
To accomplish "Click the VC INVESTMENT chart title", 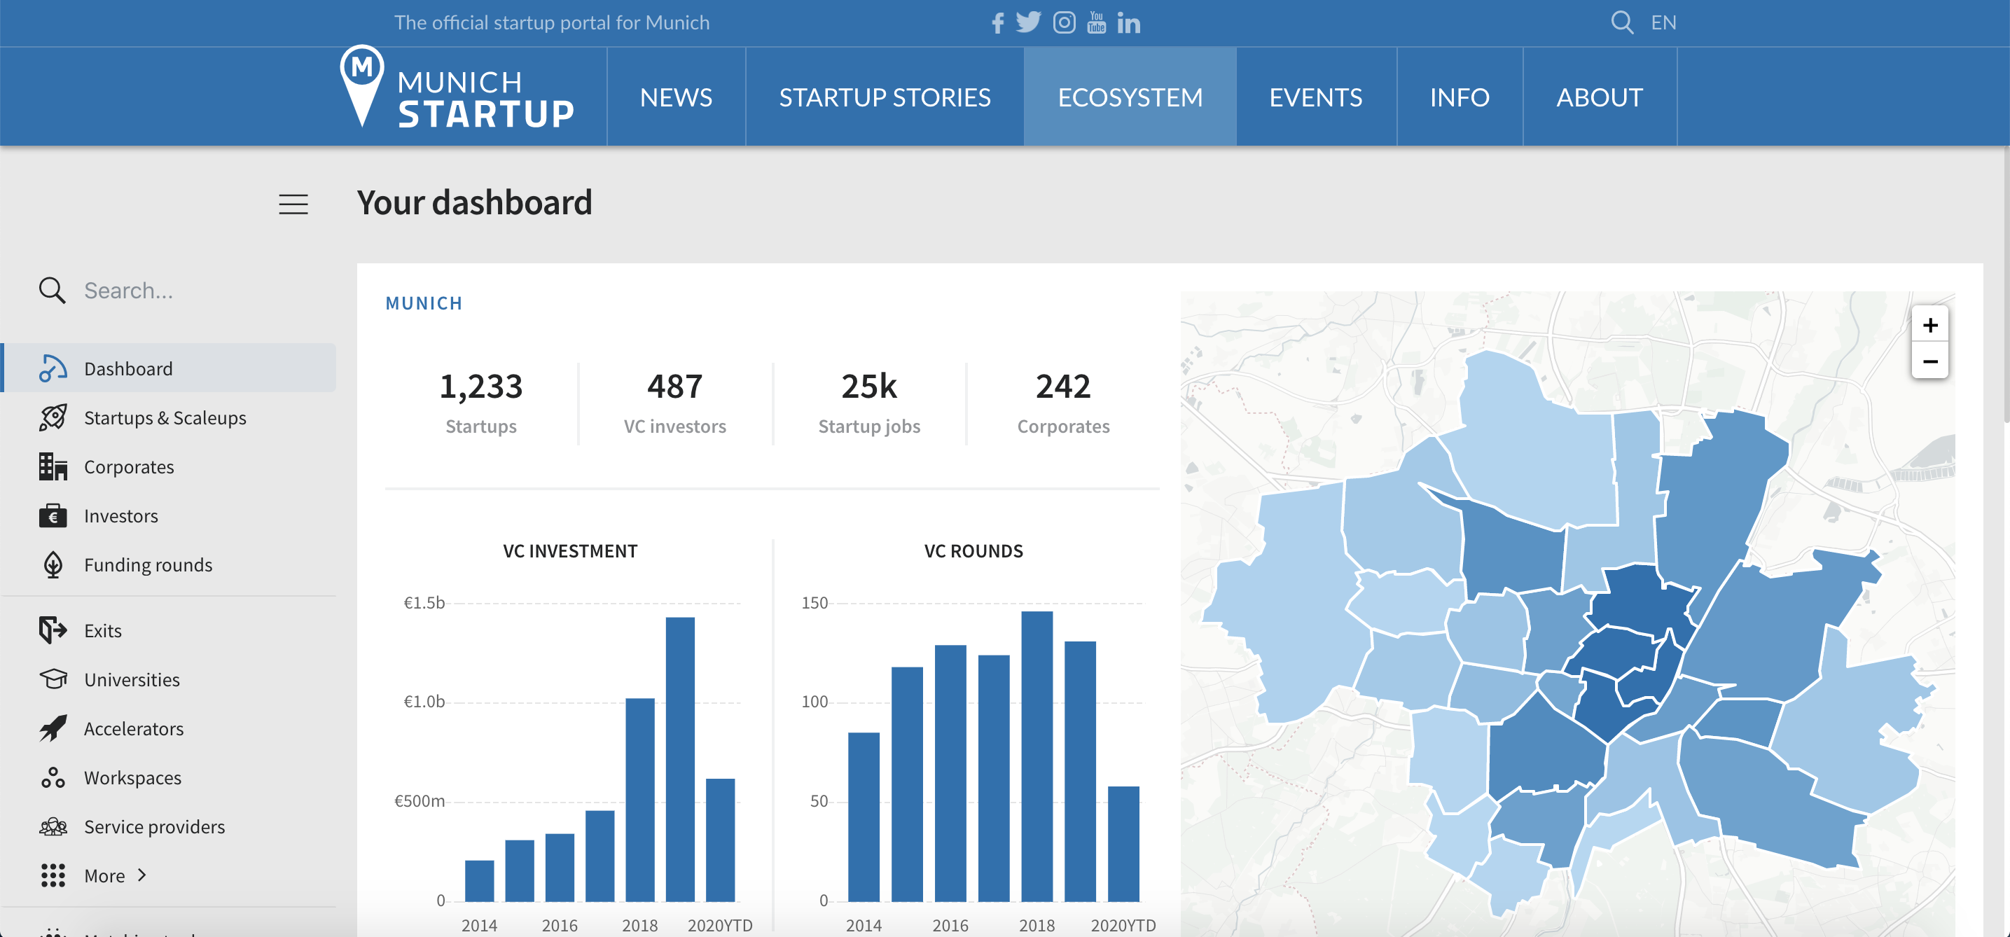I will click(x=569, y=551).
